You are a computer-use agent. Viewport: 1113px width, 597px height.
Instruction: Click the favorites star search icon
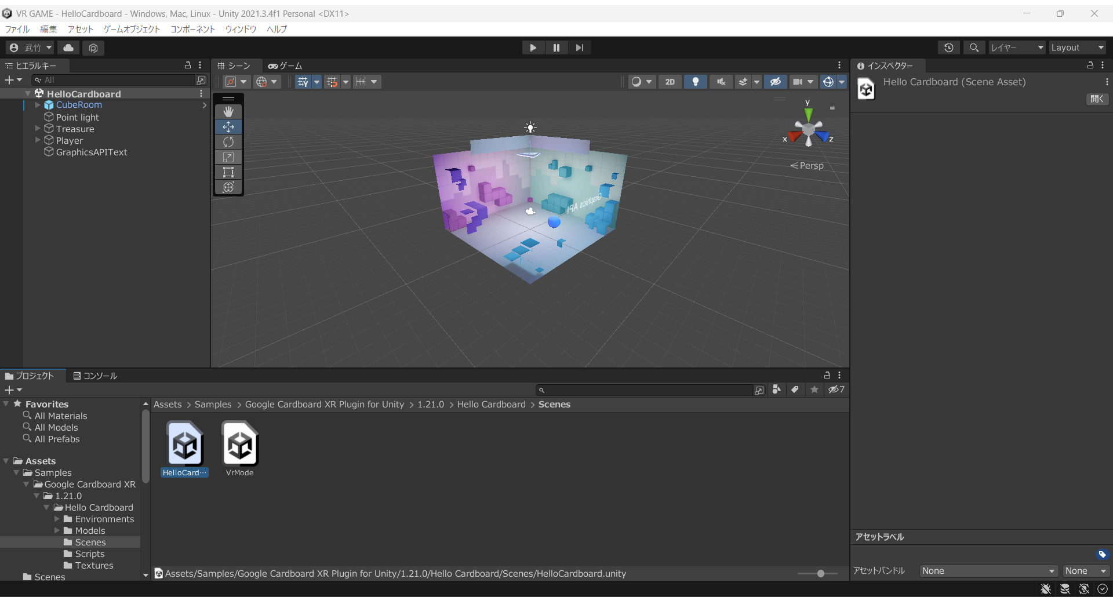coord(814,389)
